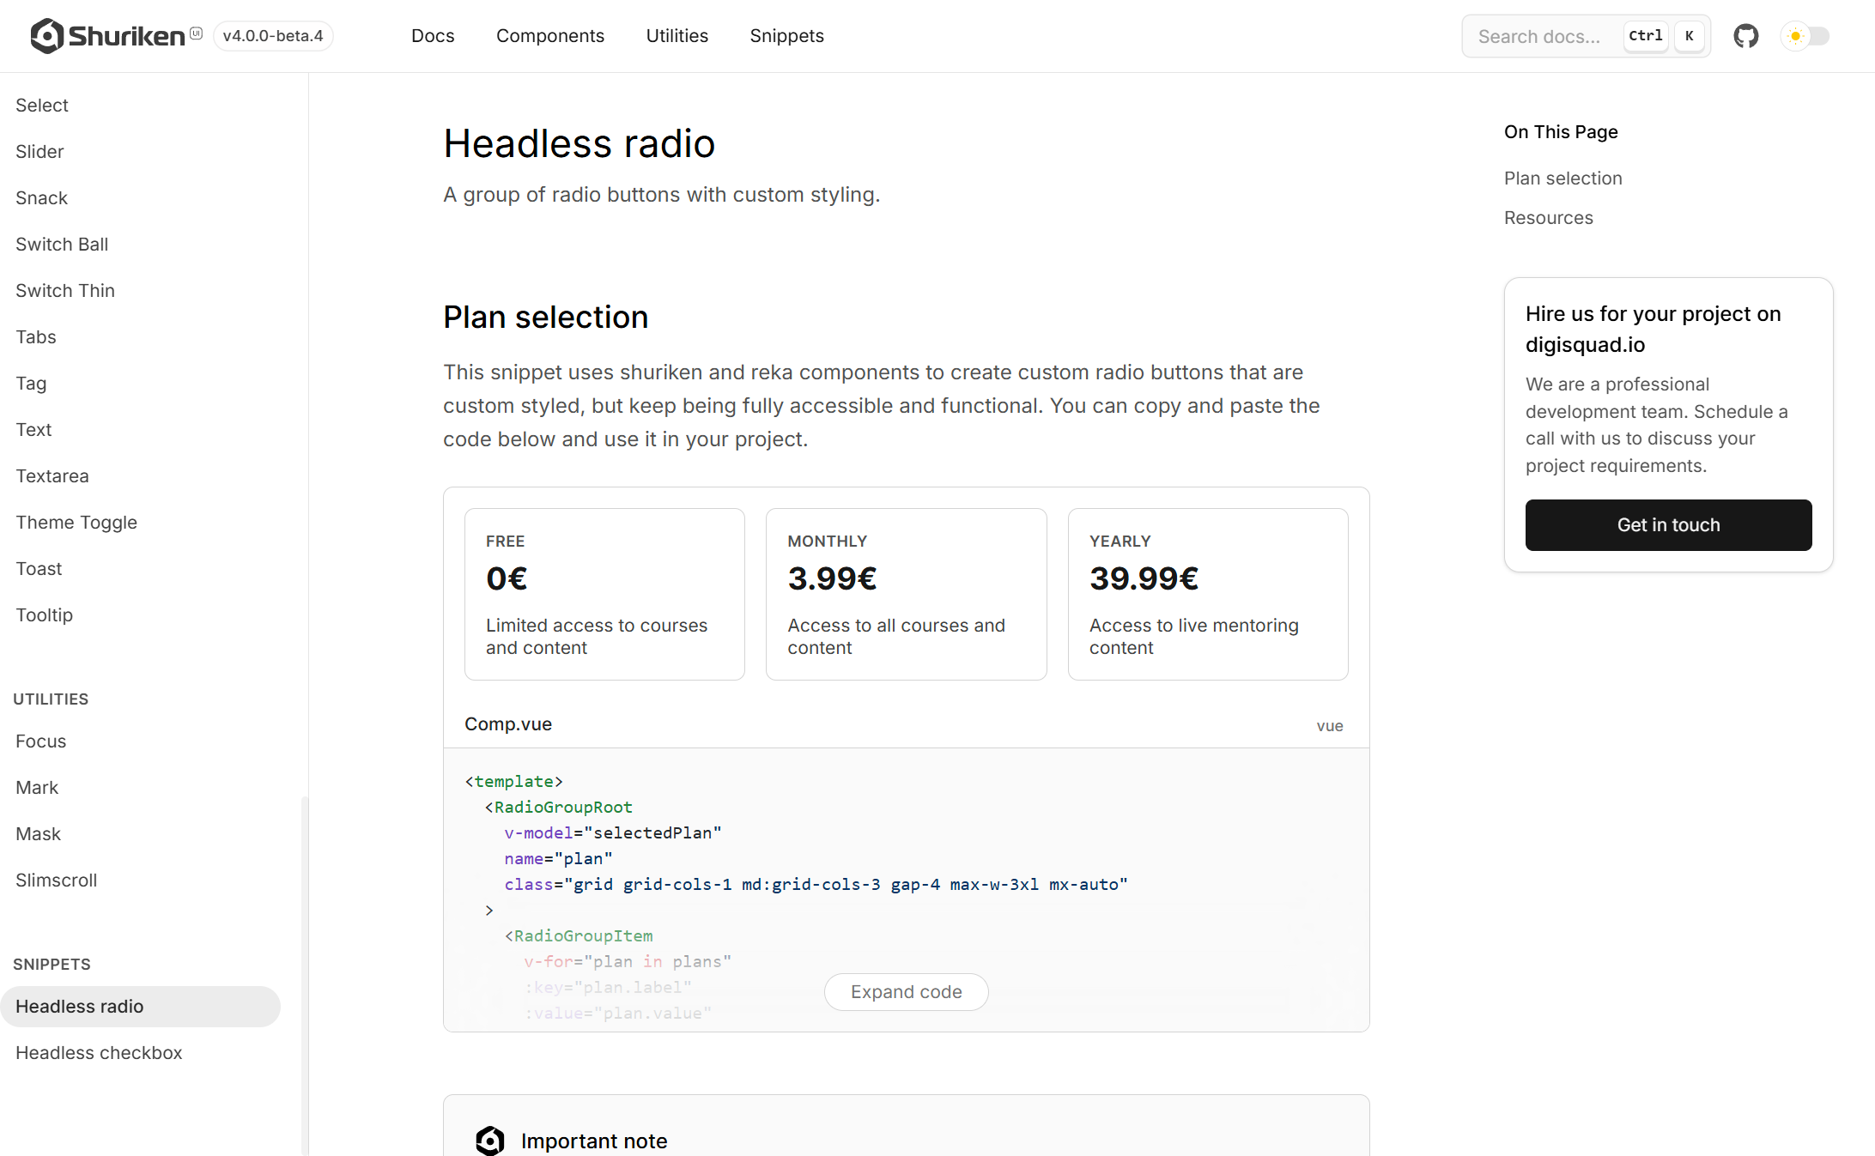Screen dimensions: 1875x1156
Task: Open the Slimscroll utility page
Action: (56, 881)
